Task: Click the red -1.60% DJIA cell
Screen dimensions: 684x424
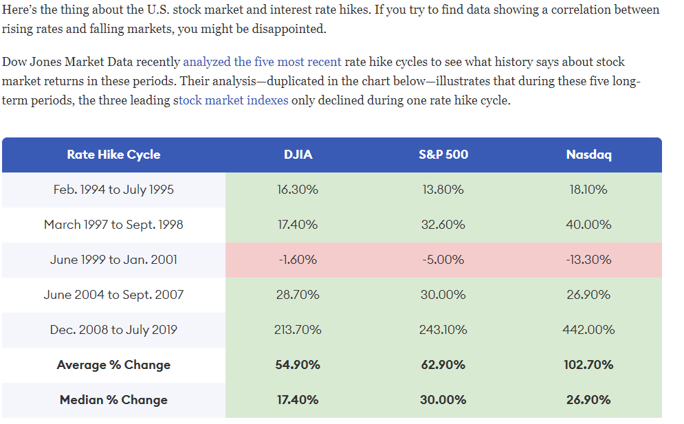Action: pyautogui.click(x=298, y=260)
